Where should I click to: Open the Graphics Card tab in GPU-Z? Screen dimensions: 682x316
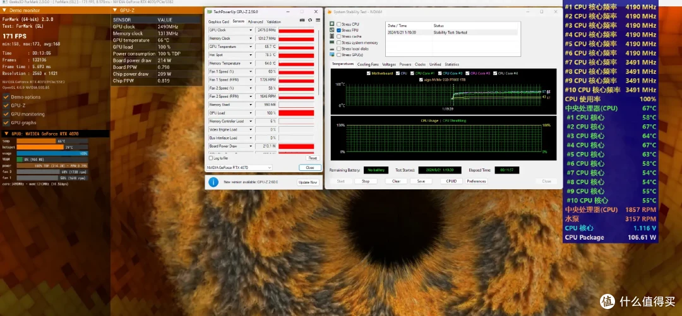(218, 21)
